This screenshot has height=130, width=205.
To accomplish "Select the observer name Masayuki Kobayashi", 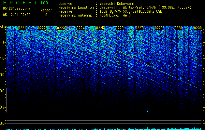I will (117, 4).
